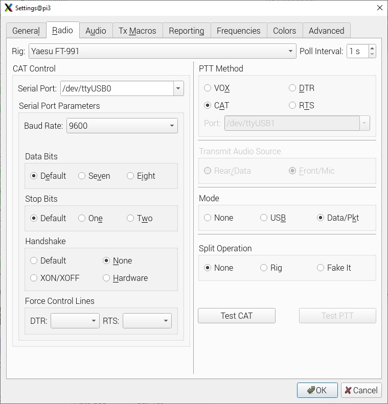Select Default handshake option
The height and width of the screenshot is (404, 388).
pos(48,260)
